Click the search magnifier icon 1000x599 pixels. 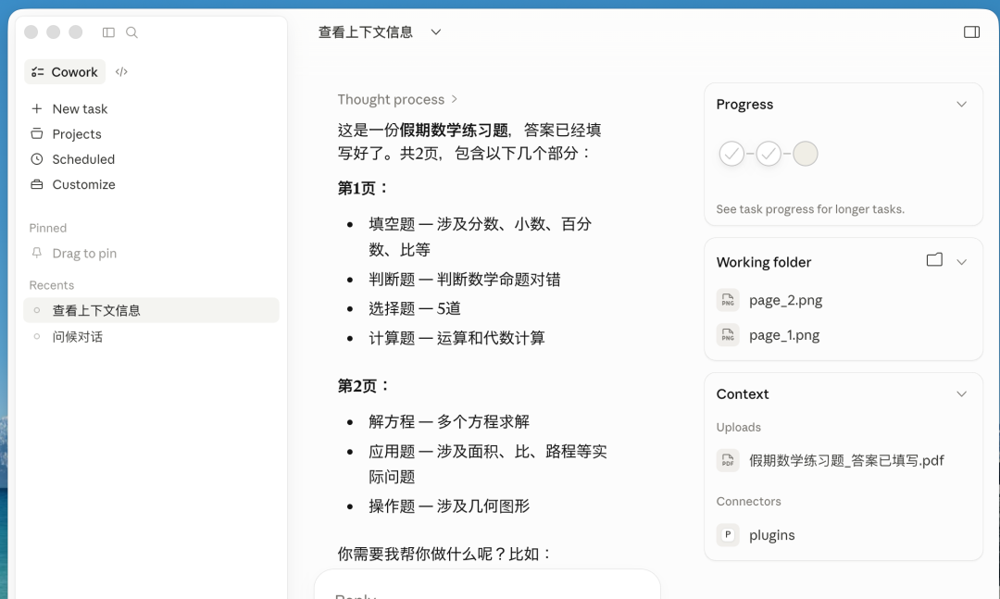[131, 32]
